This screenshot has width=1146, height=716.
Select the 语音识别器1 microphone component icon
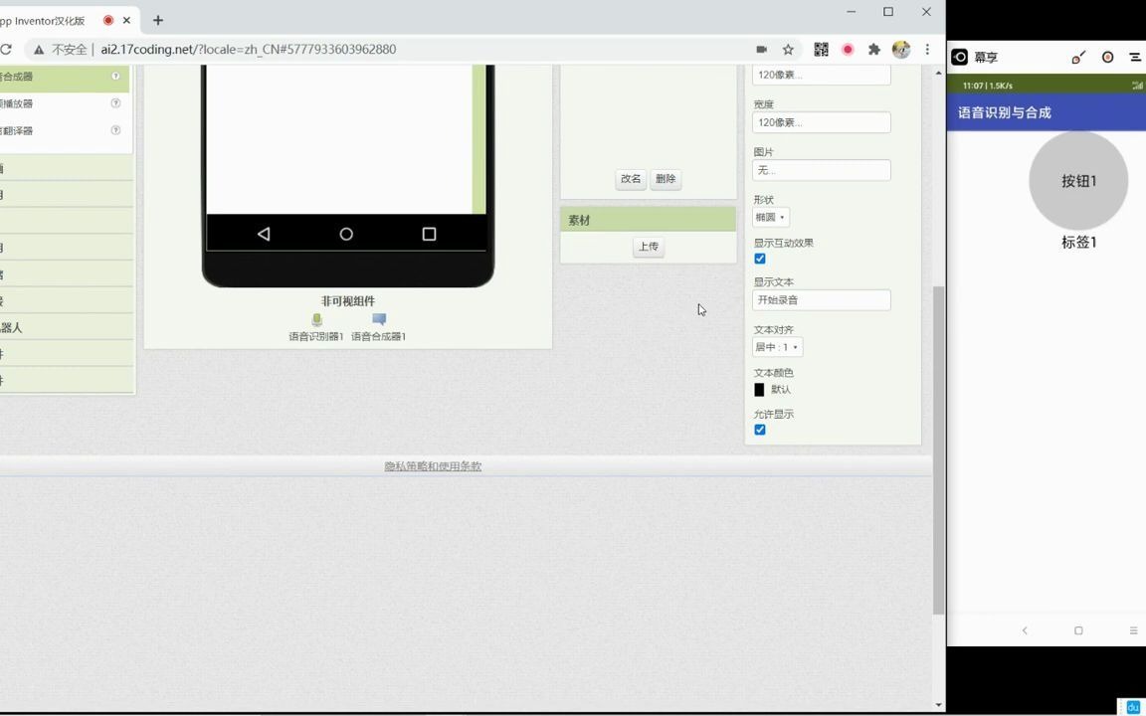coord(316,319)
